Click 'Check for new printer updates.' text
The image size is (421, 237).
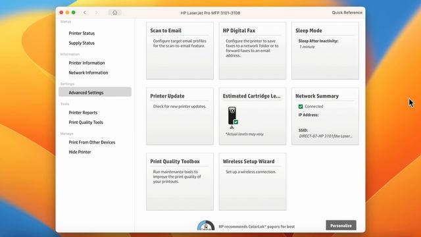pos(180,107)
